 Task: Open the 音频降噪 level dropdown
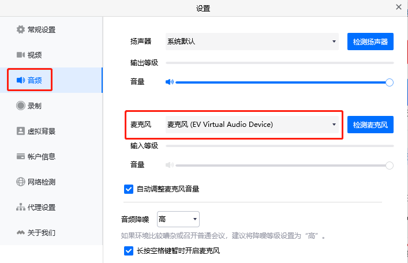point(178,219)
